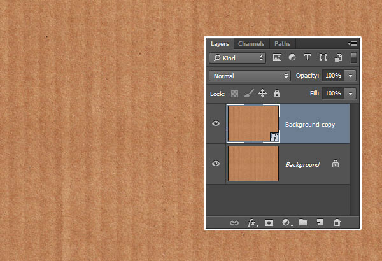Click the pixel layers filter icon
The width and height of the screenshot is (382, 261).
pos(277,58)
